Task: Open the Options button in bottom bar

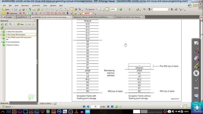Action: tap(8, 107)
